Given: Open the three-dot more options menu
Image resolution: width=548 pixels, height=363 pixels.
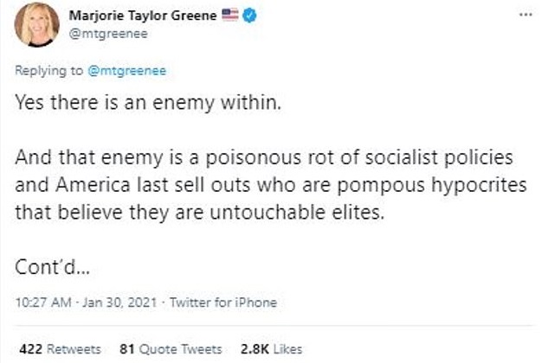Looking at the screenshot, I should coord(524,16).
